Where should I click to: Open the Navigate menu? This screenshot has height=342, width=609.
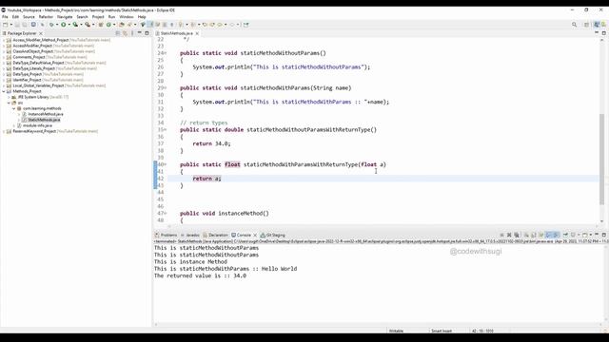point(65,17)
